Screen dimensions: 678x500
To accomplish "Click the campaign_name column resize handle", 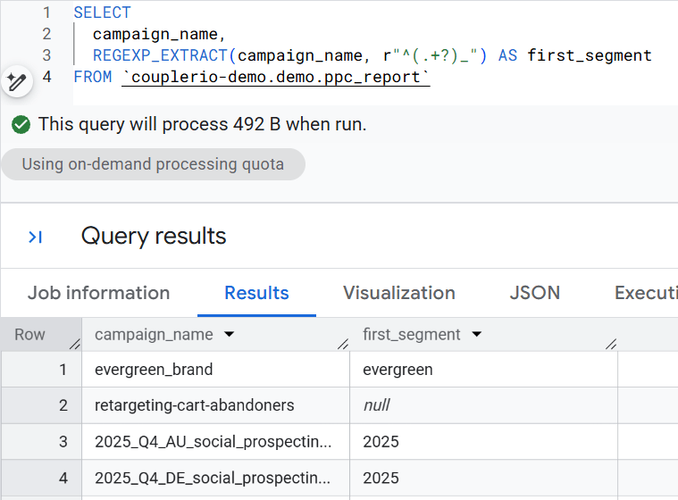I will pyautogui.click(x=343, y=344).
